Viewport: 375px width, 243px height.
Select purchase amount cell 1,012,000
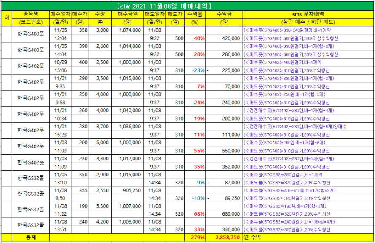click(128, 159)
